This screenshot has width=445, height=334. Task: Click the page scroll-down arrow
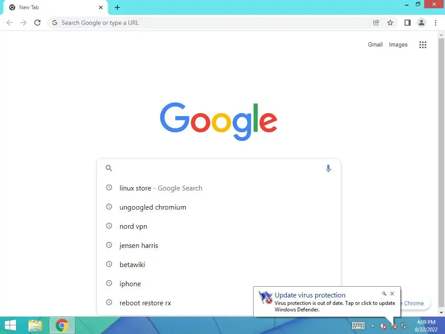tap(441, 313)
